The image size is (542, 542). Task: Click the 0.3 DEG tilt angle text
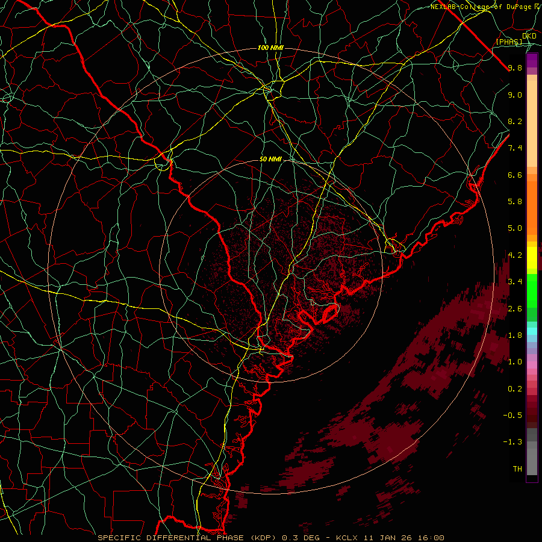[301, 538]
